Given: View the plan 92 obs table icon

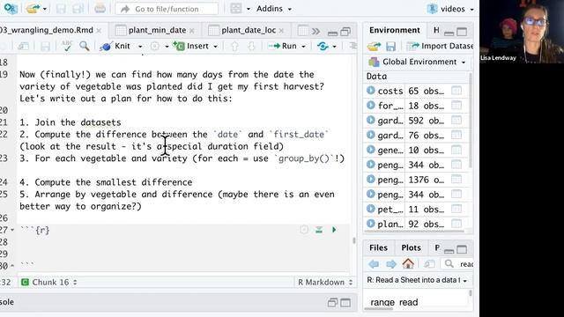Looking at the screenshot, I should (x=456, y=224).
